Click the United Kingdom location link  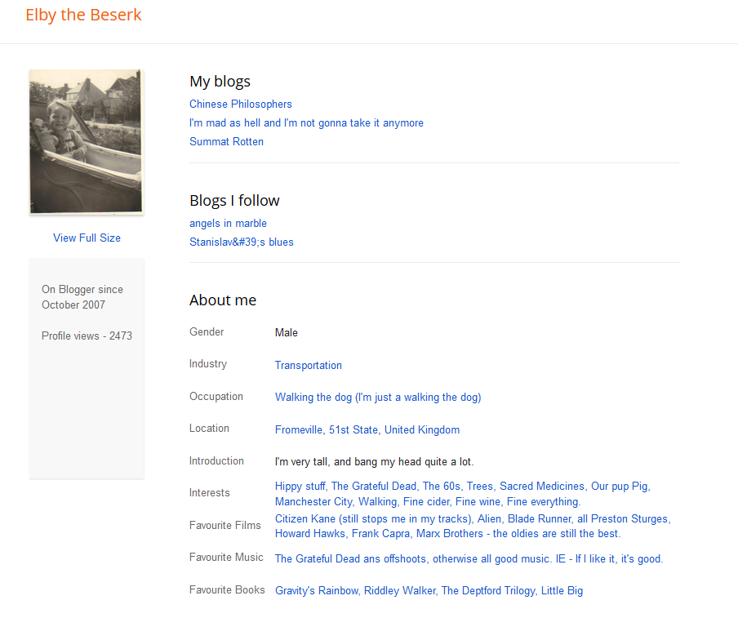pos(422,429)
